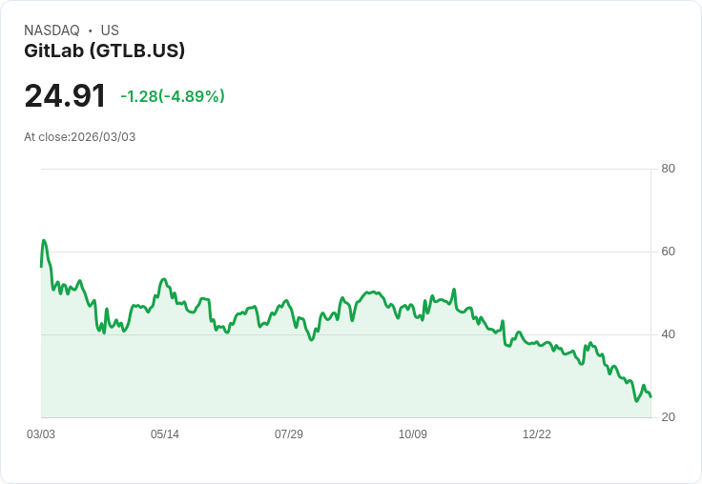702x484 pixels.
Task: Select the 03/03 date on the x-axis
Action: (41, 434)
